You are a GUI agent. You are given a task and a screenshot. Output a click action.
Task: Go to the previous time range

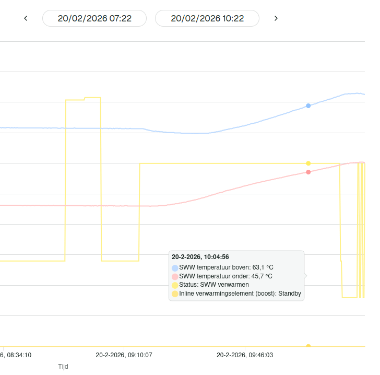[26, 18]
